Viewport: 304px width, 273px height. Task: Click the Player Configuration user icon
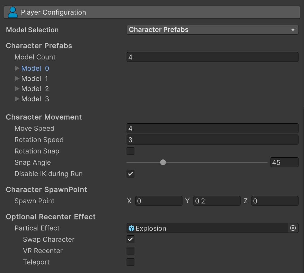point(13,12)
